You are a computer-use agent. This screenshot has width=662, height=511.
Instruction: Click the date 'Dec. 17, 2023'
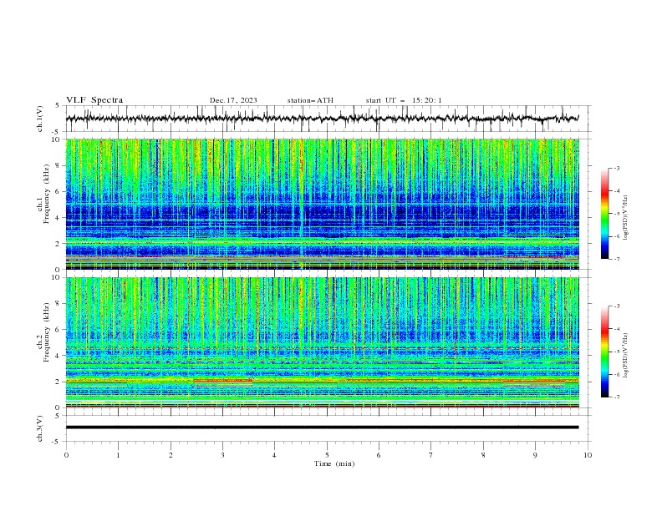233,100
